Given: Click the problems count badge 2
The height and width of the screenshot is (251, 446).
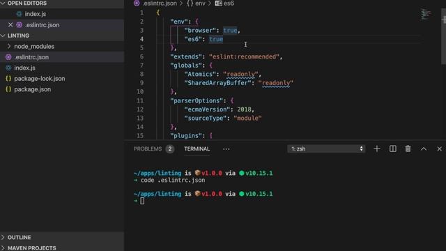Looking at the screenshot, I should pyautogui.click(x=170, y=149).
